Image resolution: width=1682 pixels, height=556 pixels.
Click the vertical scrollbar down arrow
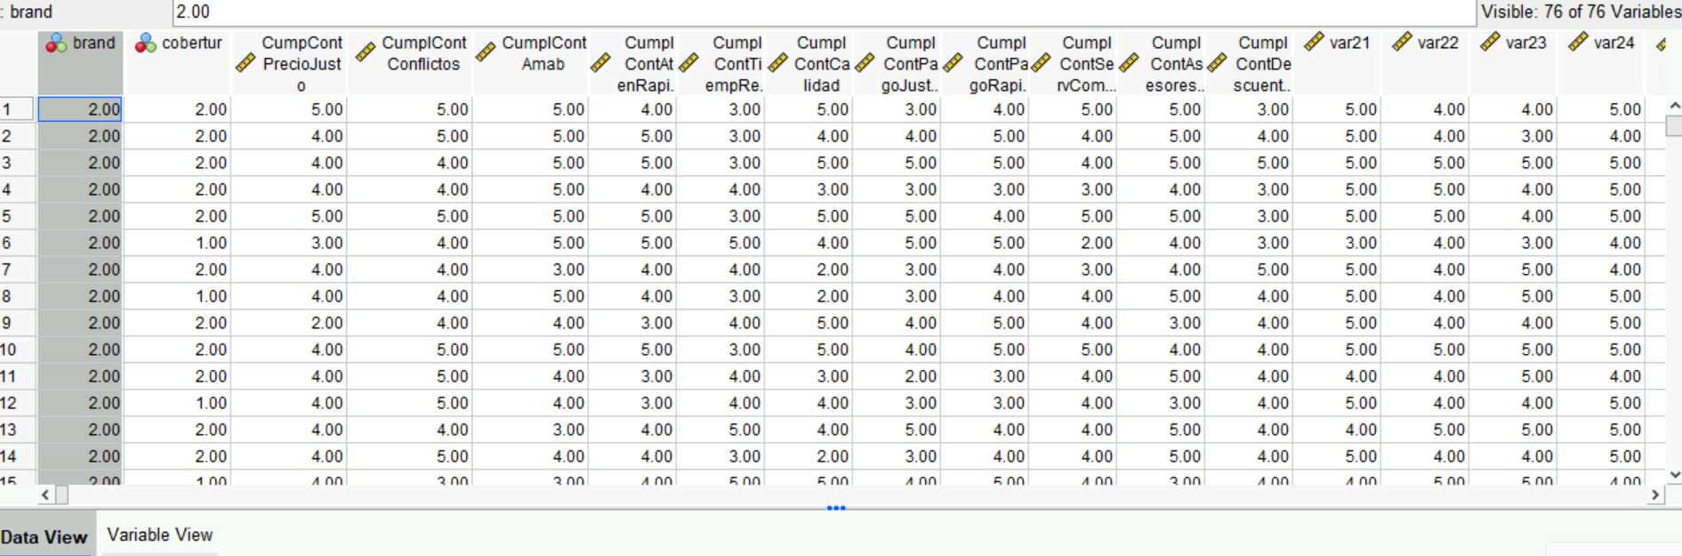tap(1674, 476)
